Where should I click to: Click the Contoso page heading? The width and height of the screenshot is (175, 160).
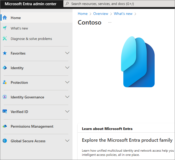click(89, 22)
